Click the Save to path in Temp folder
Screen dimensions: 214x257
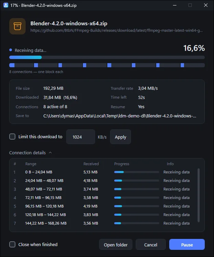click(x=120, y=116)
